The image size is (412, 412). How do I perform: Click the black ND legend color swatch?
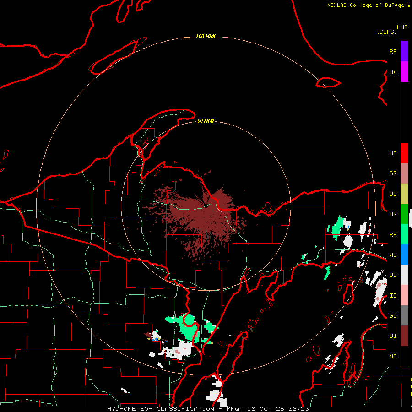pos(404,356)
